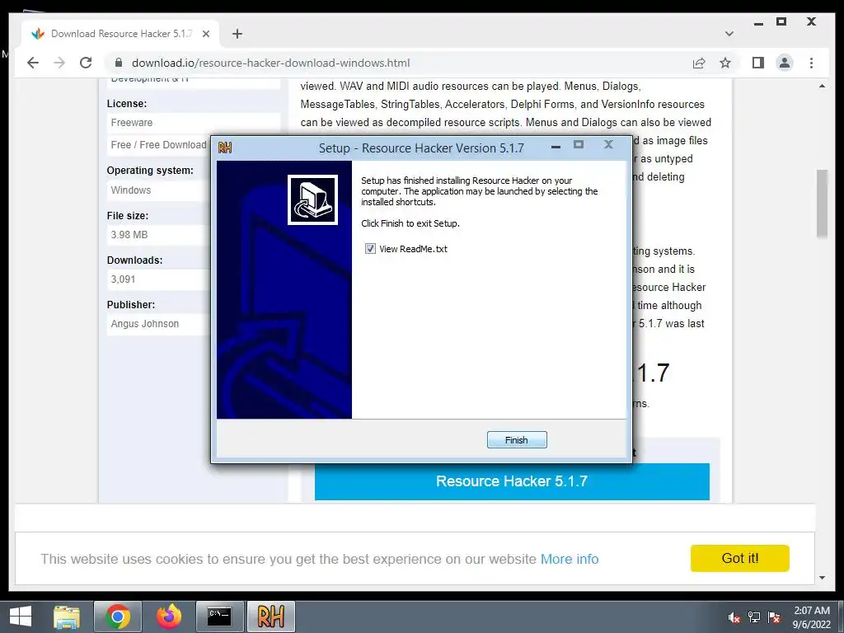Click the page scroll down arrow
Viewport: 844px width, 633px height.
pyautogui.click(x=822, y=578)
